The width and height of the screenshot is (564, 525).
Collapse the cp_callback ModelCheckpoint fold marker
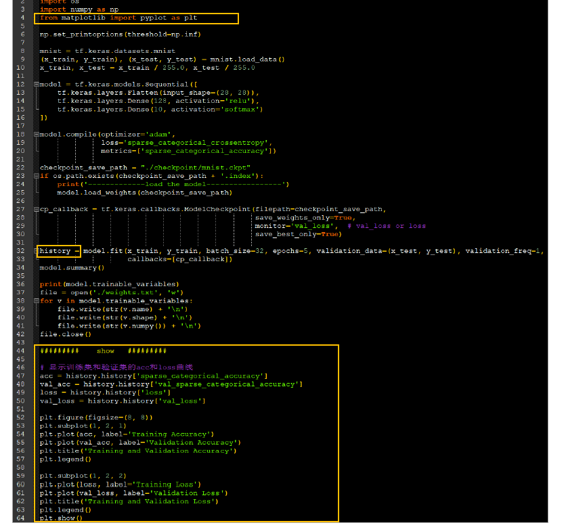coord(37,210)
